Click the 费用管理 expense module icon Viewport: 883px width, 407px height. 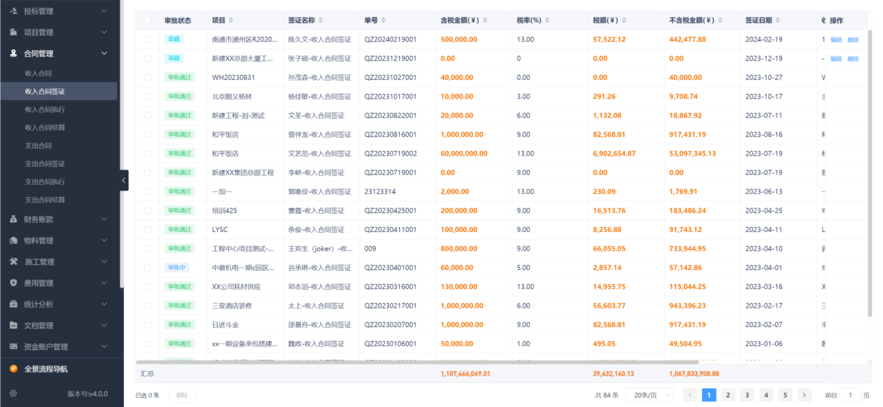click(13, 283)
